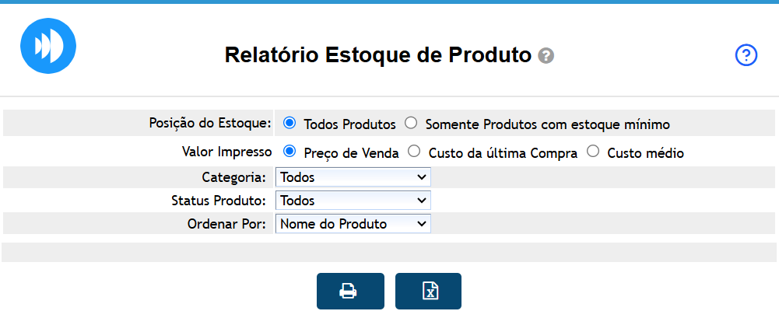Open the Ordenar Por dropdown

[x=353, y=224]
